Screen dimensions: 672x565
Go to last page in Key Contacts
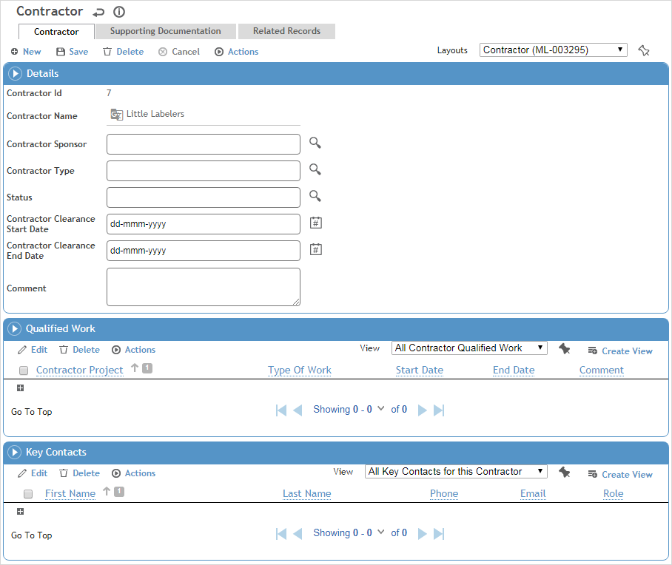(x=439, y=533)
